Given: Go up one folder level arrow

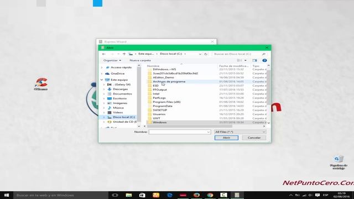Looking at the screenshot, I should click(x=124, y=54).
